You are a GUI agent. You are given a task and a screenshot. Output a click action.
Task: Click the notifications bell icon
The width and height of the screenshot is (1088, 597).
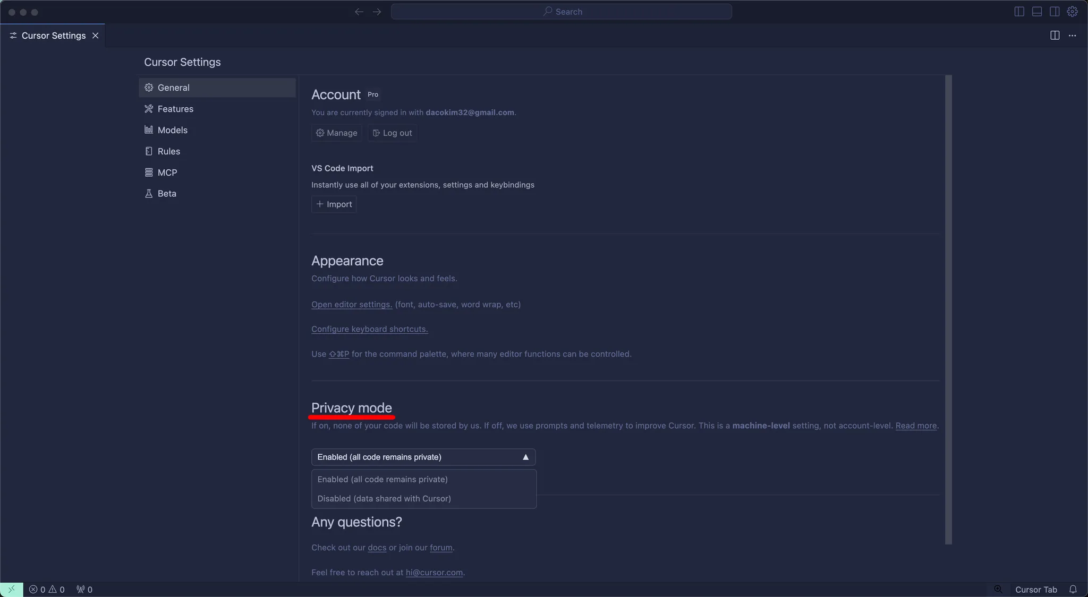coord(1073,590)
